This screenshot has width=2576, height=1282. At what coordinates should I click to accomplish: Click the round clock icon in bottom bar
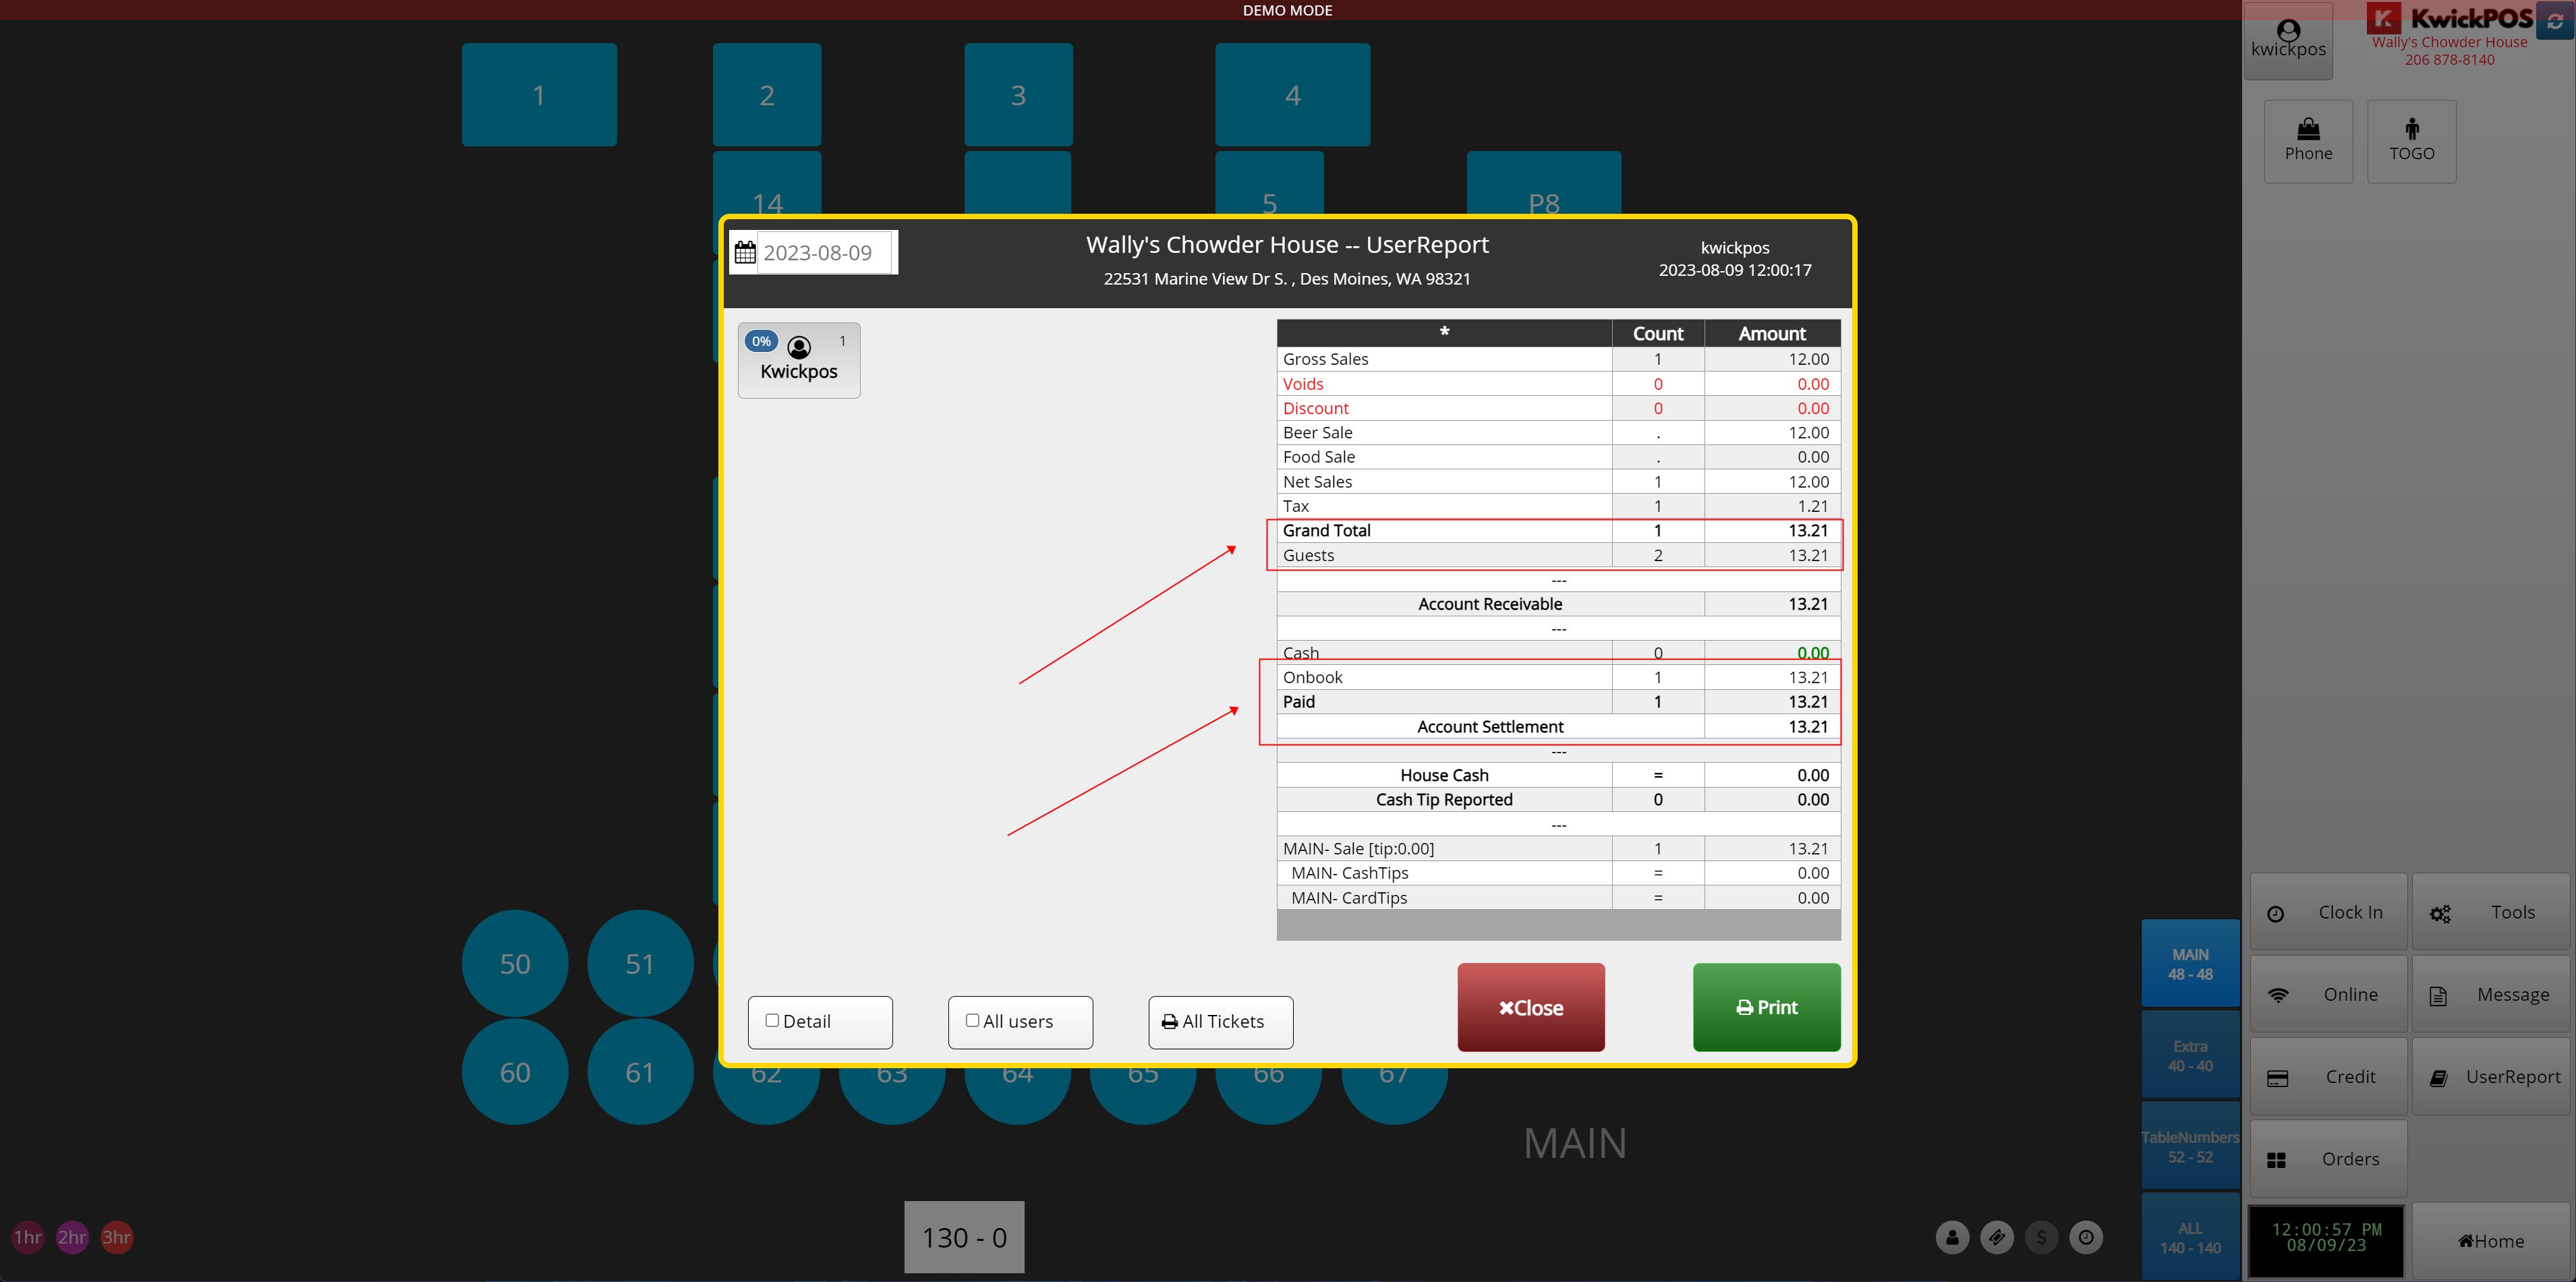click(2086, 1237)
